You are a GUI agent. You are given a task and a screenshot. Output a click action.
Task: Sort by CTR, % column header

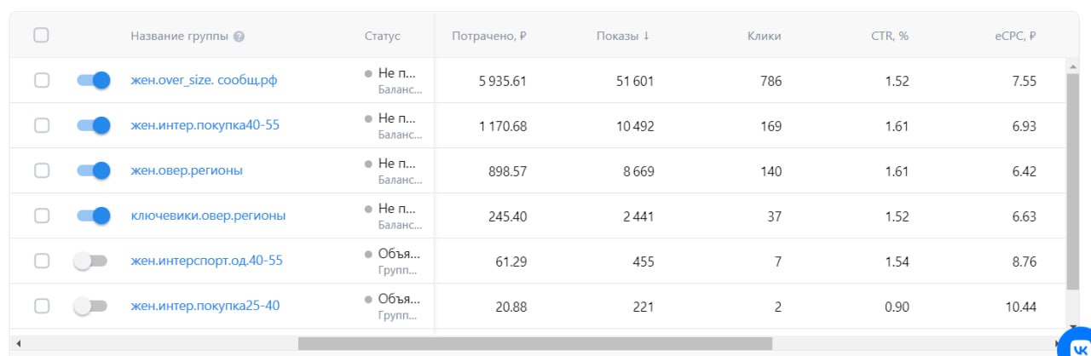[x=891, y=36]
